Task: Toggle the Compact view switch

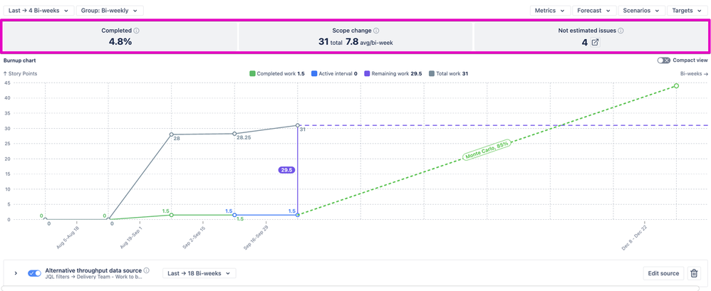Action: pyautogui.click(x=663, y=60)
